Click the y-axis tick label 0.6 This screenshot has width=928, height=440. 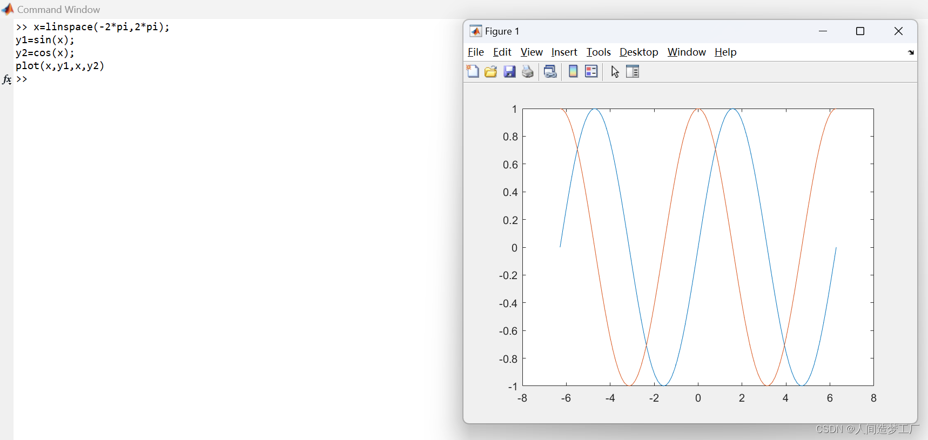pyautogui.click(x=510, y=165)
